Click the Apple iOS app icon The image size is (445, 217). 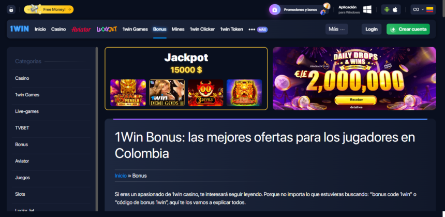click(x=395, y=9)
